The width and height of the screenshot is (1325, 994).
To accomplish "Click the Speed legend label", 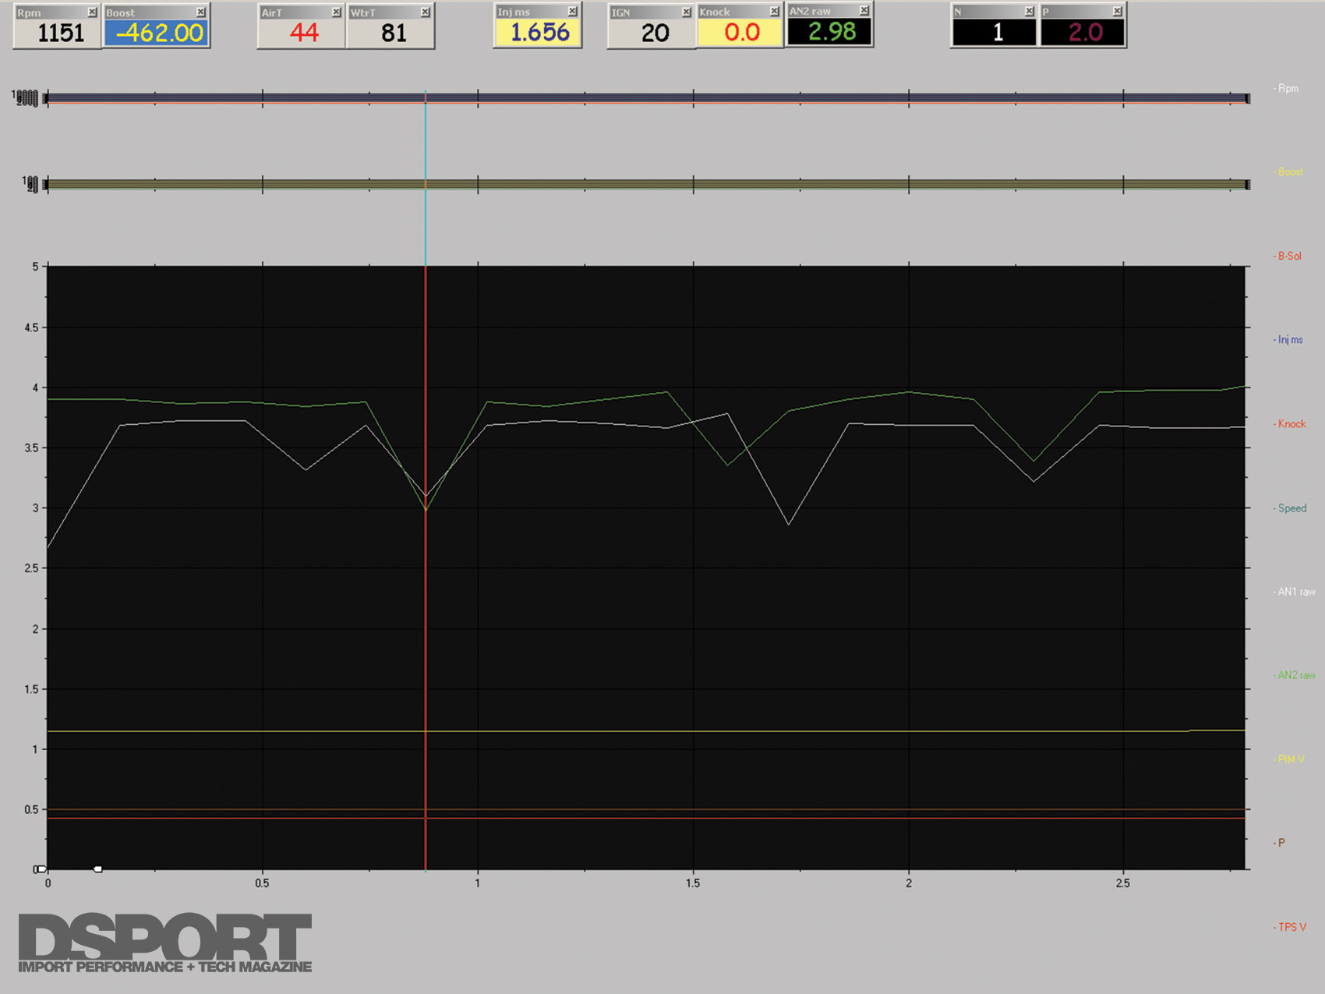I will tap(1291, 508).
